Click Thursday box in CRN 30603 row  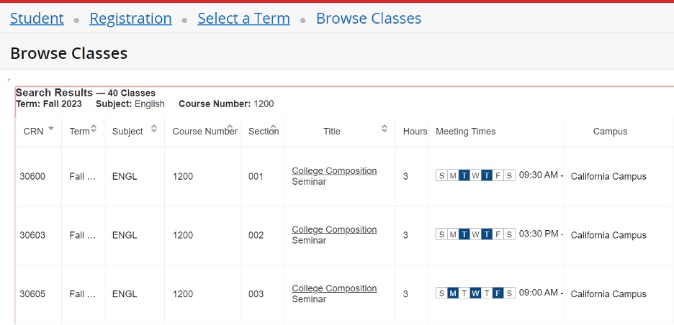pyautogui.click(x=487, y=235)
